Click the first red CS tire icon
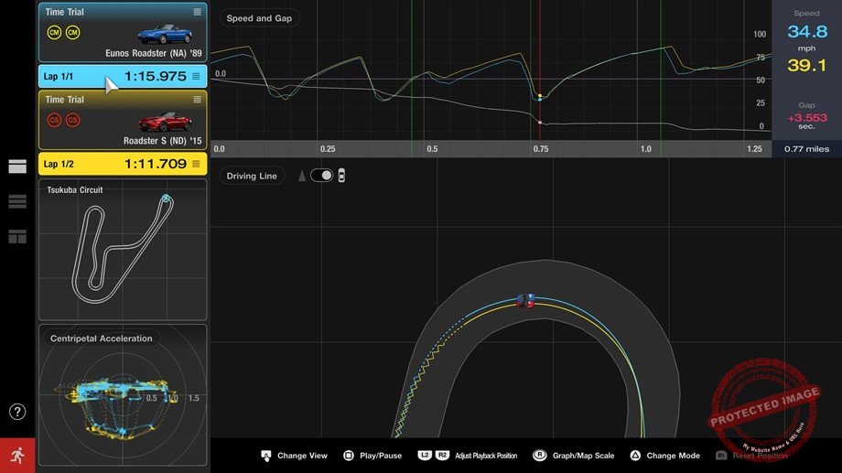Image resolution: width=842 pixels, height=473 pixels. pyautogui.click(x=54, y=120)
